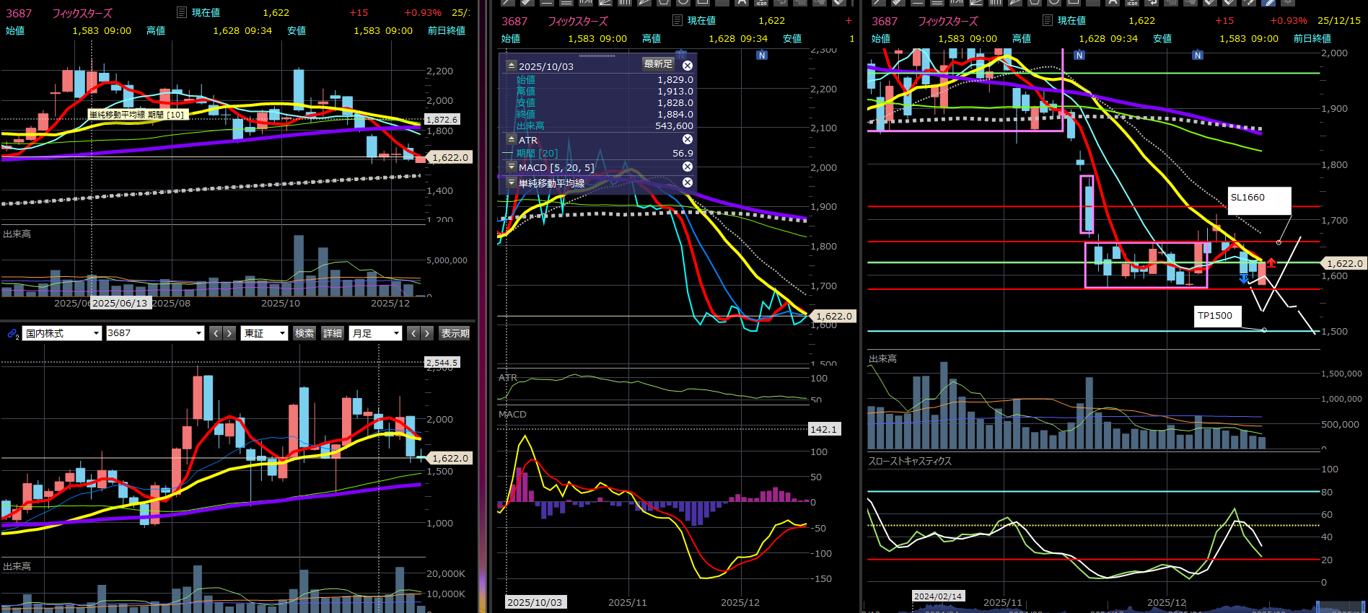The width and height of the screenshot is (1368, 613).
Task: Remove the ATR indicator with its X icon
Action: [688, 139]
